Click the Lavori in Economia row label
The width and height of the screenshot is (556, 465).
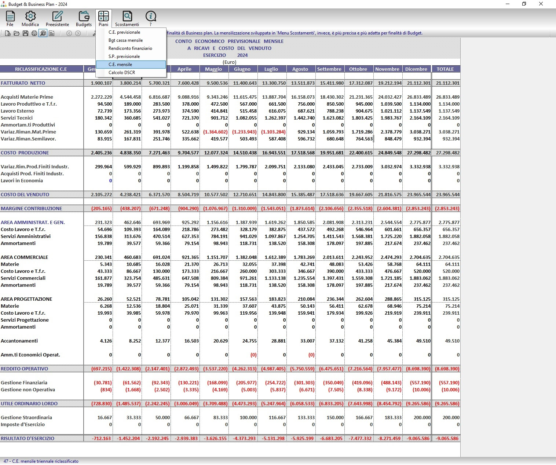tap(22, 181)
